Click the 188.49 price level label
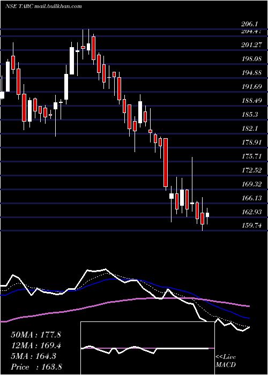Image resolution: width=268 pixels, height=375 pixels. click(x=251, y=101)
